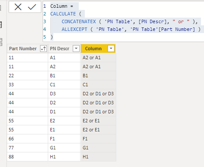Screen dimensions: 204x167
Task: Cancel the formula edit with X icon
Action: (18, 7)
